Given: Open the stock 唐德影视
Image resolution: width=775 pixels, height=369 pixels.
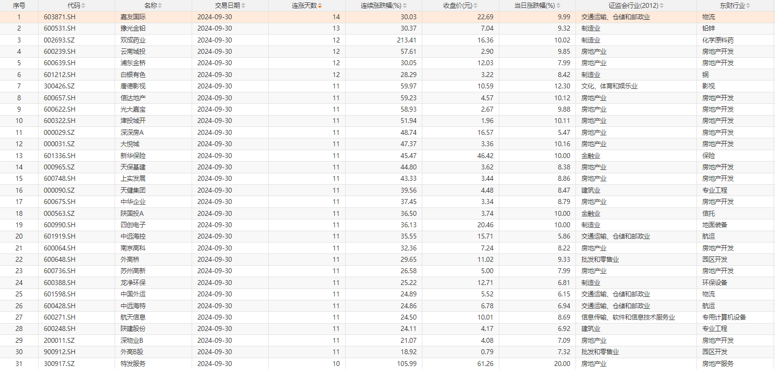Looking at the screenshot, I should click(x=133, y=86).
